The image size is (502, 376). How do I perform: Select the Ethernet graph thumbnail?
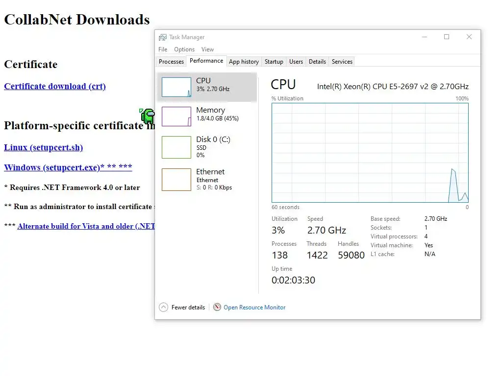pyautogui.click(x=176, y=180)
